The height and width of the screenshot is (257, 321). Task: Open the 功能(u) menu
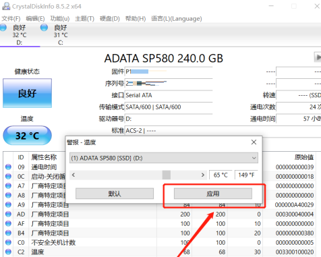click(60, 19)
